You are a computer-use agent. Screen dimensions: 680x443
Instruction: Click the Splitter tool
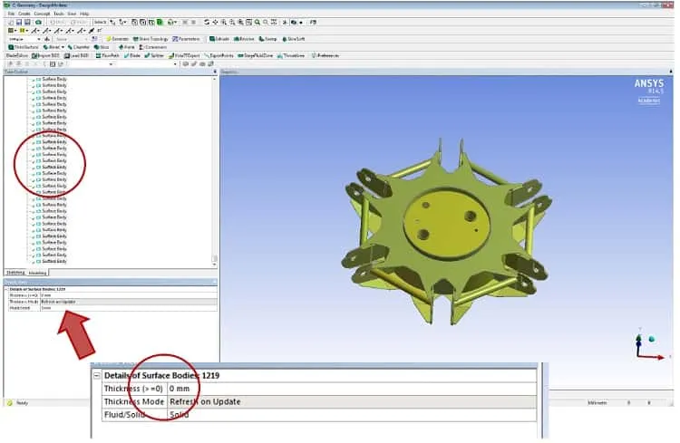154,55
